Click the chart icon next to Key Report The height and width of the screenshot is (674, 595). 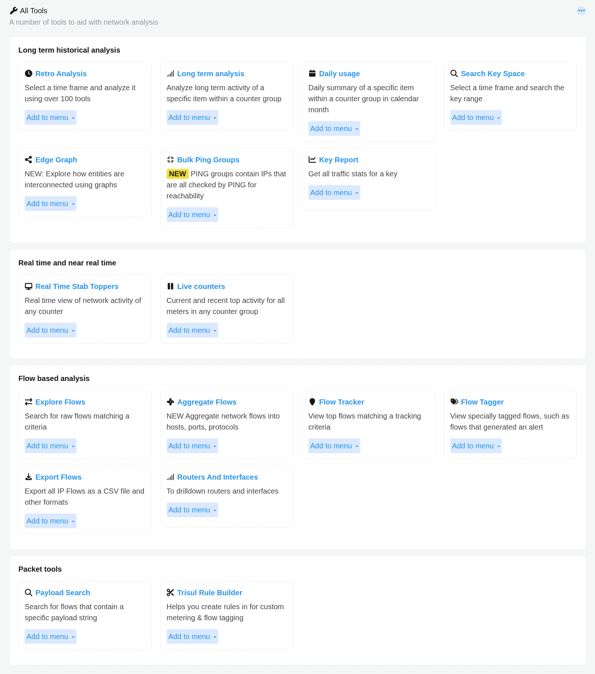click(x=312, y=160)
